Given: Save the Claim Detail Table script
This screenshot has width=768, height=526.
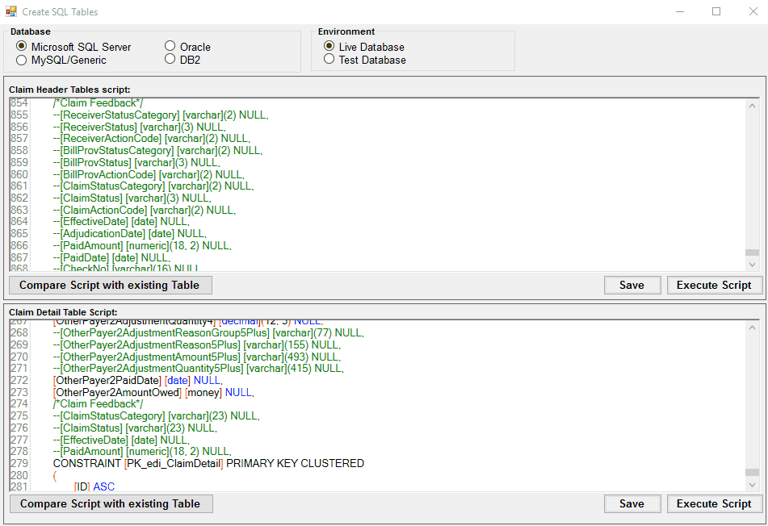Looking at the screenshot, I should coord(632,503).
